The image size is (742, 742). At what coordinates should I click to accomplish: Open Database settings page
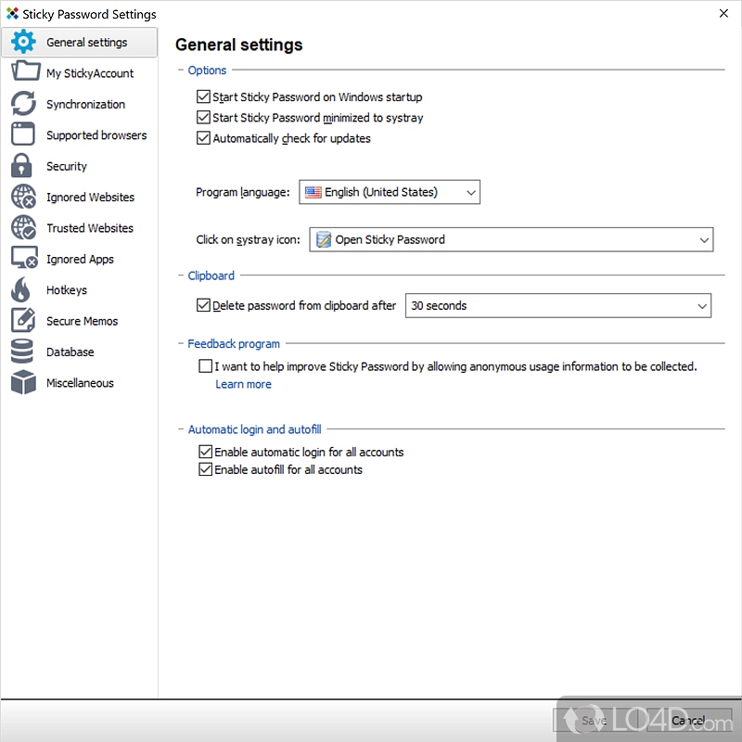[70, 352]
